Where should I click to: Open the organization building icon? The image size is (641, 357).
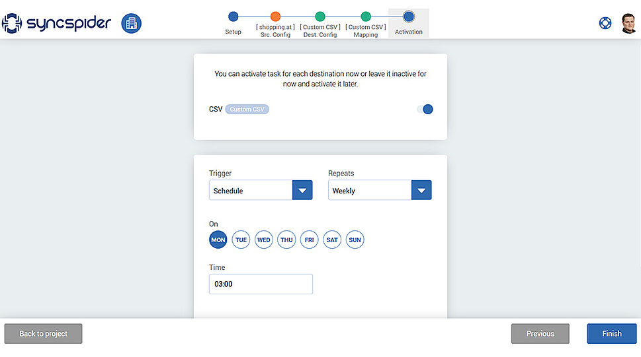point(131,23)
